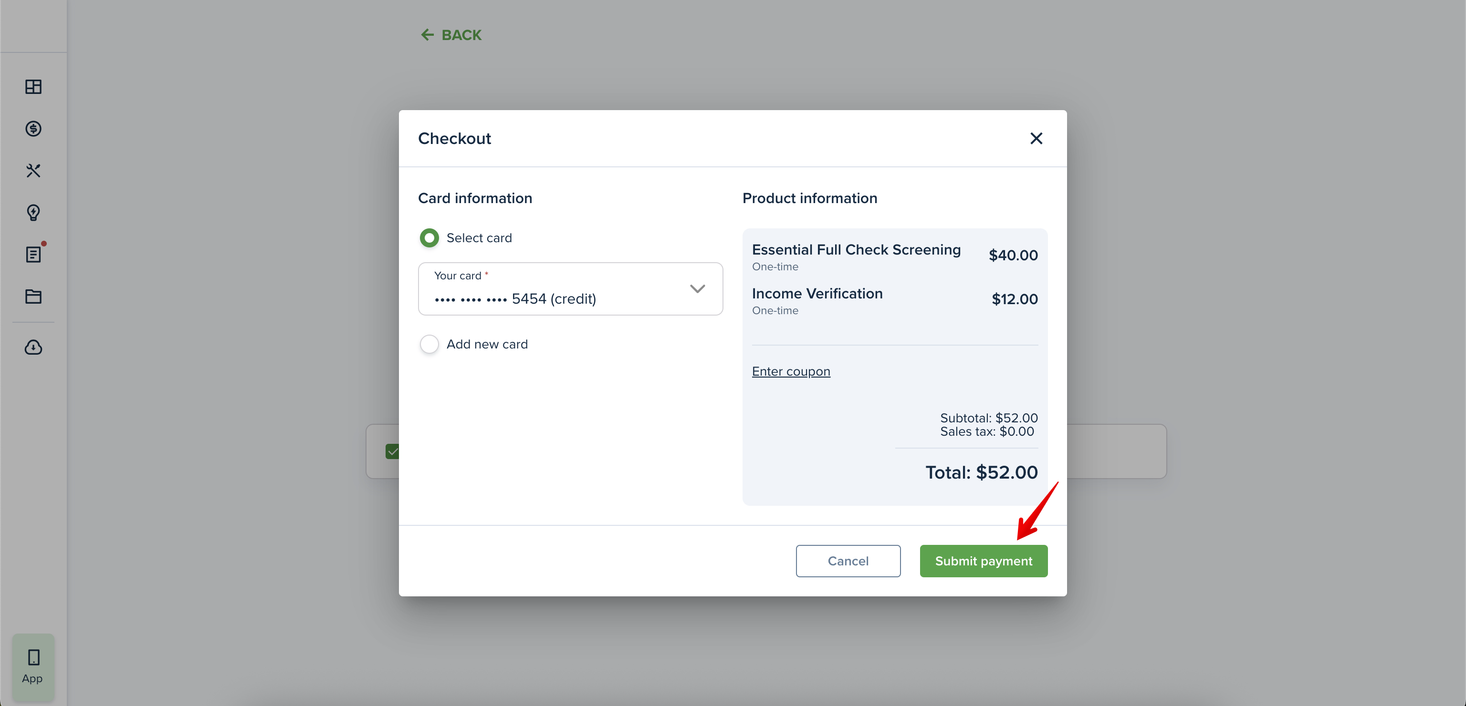Click the cloud download icon in sidebar
Image resolution: width=1466 pixels, height=706 pixels.
pos(33,347)
